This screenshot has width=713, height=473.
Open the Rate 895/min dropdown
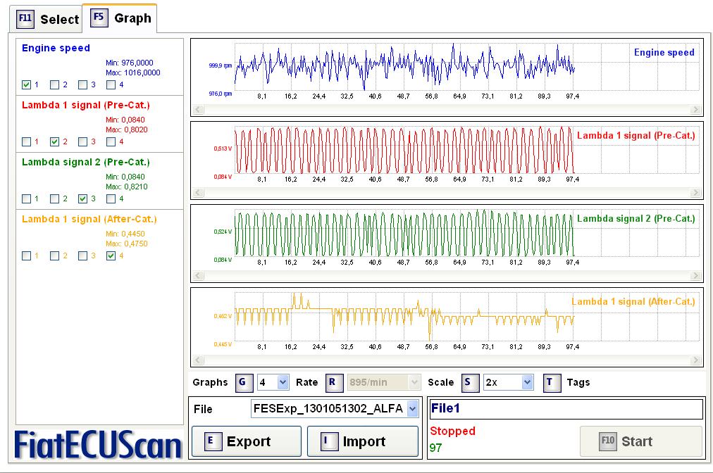click(414, 382)
